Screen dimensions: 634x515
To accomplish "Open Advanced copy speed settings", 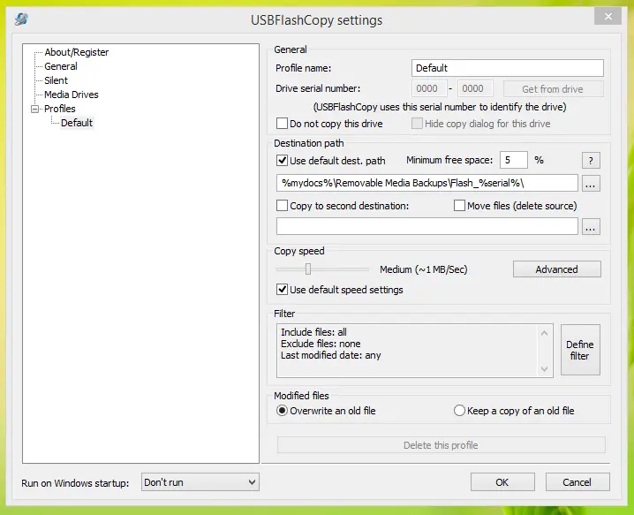I will click(x=557, y=269).
